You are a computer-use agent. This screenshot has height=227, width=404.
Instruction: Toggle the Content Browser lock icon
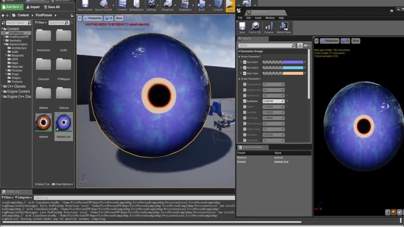[72, 15]
